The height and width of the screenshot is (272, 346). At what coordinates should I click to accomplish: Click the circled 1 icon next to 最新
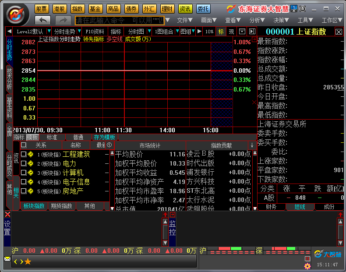(109, 145)
